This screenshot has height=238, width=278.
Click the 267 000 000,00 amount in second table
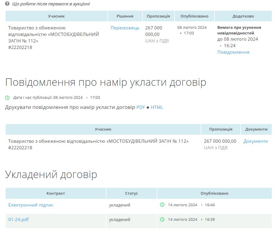click(x=220, y=141)
